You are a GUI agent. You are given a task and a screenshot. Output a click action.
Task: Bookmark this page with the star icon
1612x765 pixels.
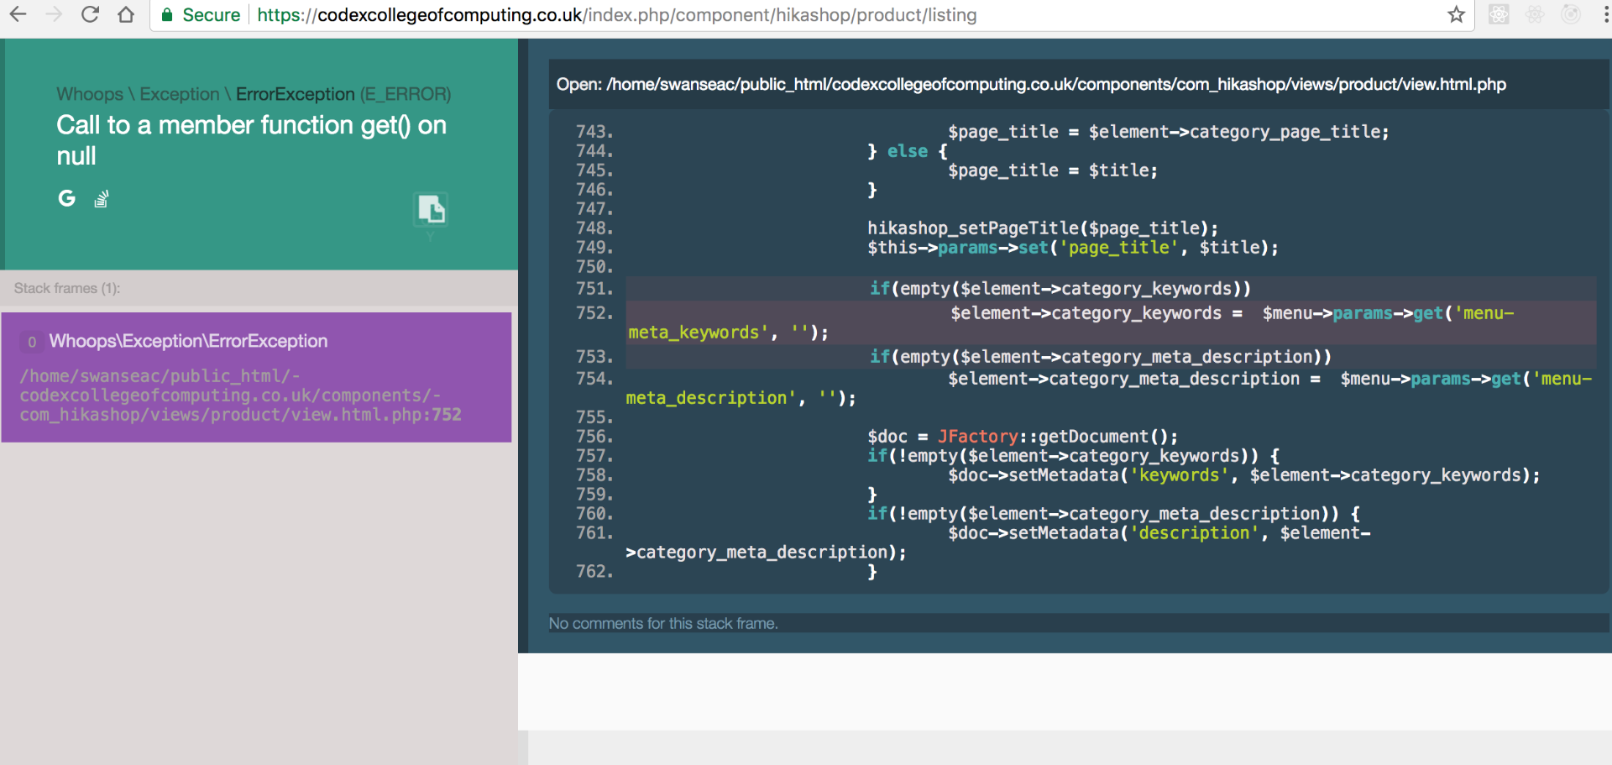point(1456,14)
